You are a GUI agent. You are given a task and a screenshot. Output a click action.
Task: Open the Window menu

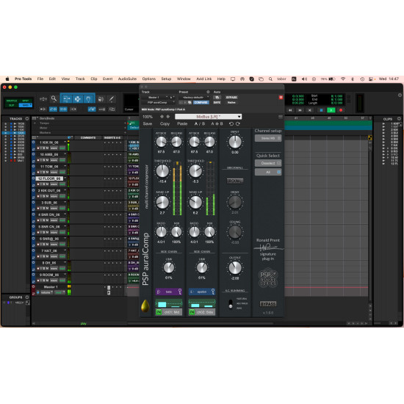point(184,79)
